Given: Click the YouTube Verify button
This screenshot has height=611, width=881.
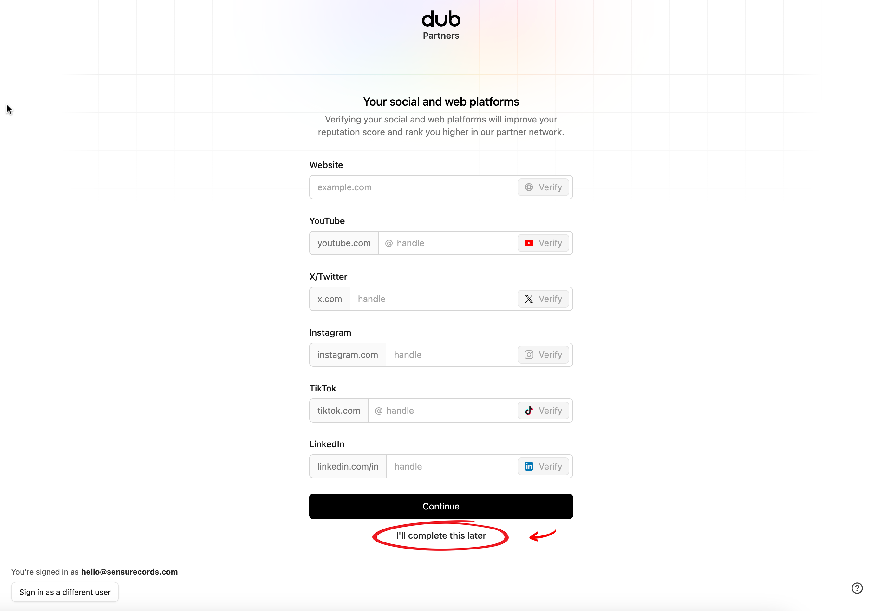Looking at the screenshot, I should click(x=543, y=243).
